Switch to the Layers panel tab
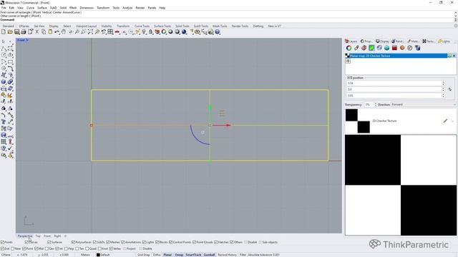 click(351, 41)
